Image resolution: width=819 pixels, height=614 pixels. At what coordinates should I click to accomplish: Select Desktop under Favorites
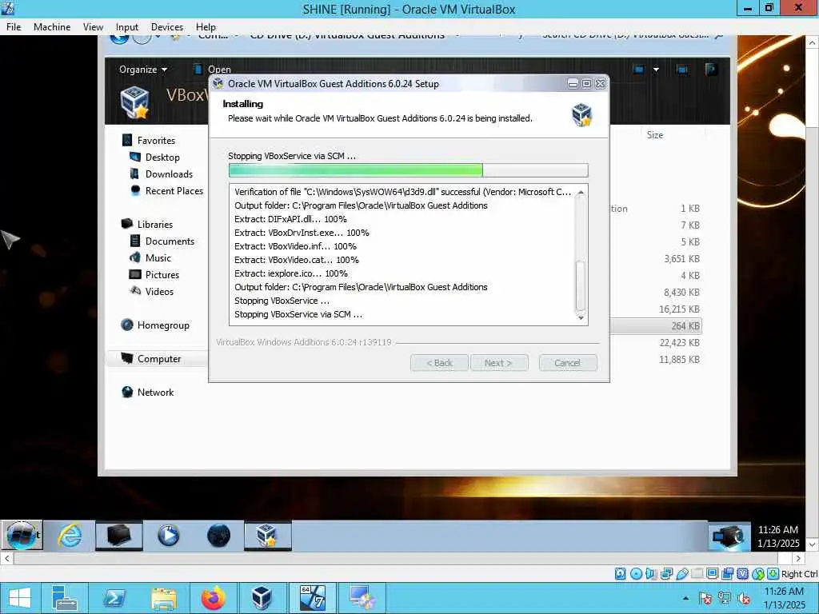point(162,157)
